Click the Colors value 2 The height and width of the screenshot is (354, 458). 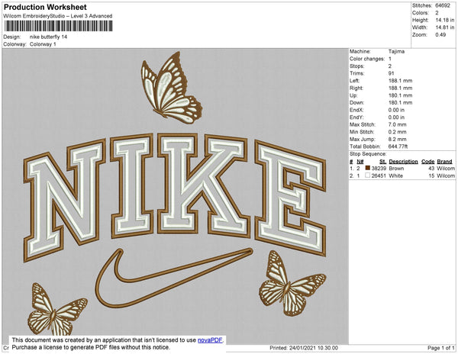click(x=437, y=13)
